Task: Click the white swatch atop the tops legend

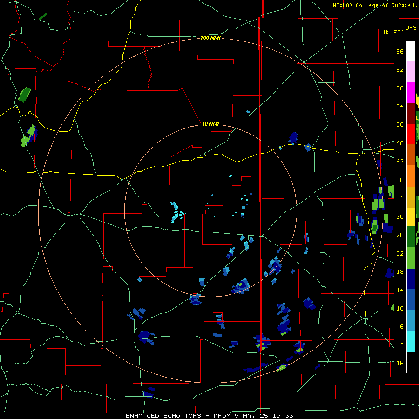Action: (x=411, y=51)
